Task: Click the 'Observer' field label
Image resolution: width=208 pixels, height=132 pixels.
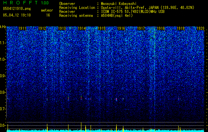Action: coord(67,4)
